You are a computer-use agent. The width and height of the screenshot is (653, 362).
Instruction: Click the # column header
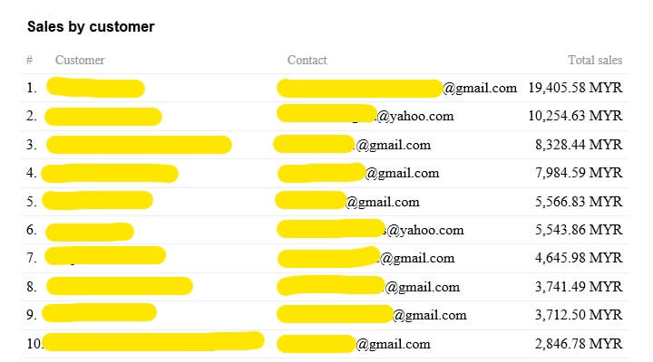(30, 61)
